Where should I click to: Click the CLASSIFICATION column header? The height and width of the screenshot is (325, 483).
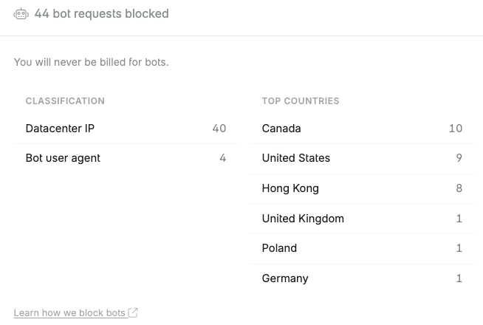coord(65,101)
